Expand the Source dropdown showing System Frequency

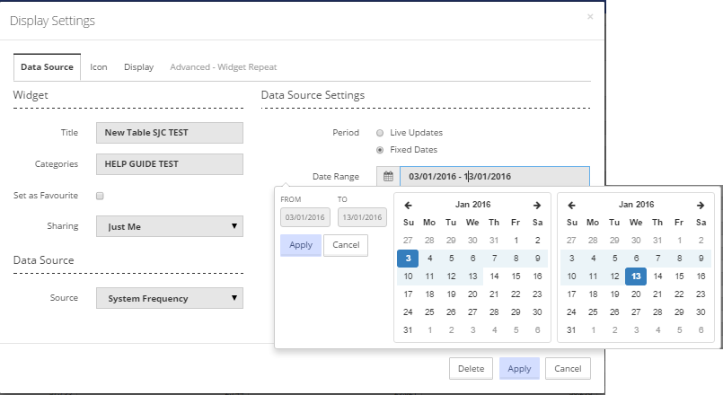click(169, 298)
